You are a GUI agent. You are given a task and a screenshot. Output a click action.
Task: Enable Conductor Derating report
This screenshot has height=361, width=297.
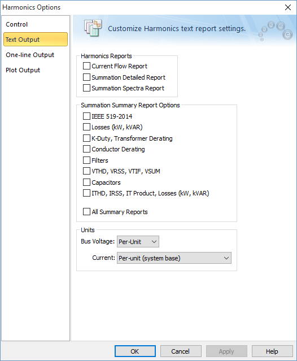[x=86, y=149]
